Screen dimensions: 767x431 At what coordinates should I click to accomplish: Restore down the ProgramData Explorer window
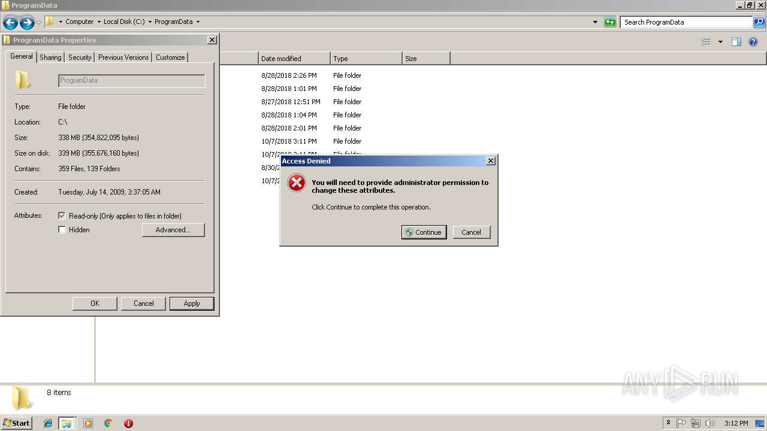click(x=750, y=5)
